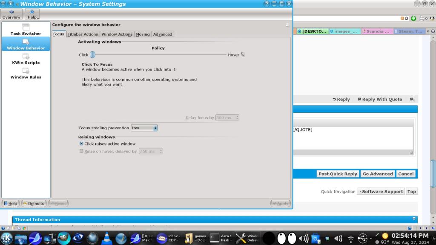Switch to the Titlebar Actions tab
Screen dimensions: 436x245
click(x=83, y=34)
